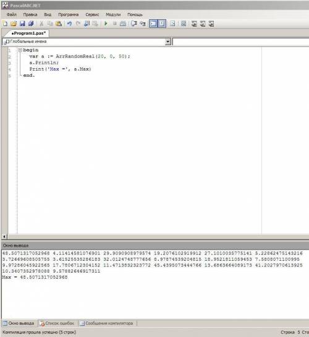Open the Программа menu

pos(69,15)
